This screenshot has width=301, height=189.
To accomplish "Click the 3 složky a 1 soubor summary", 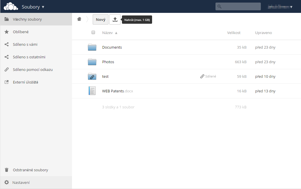I will [x=118, y=107].
